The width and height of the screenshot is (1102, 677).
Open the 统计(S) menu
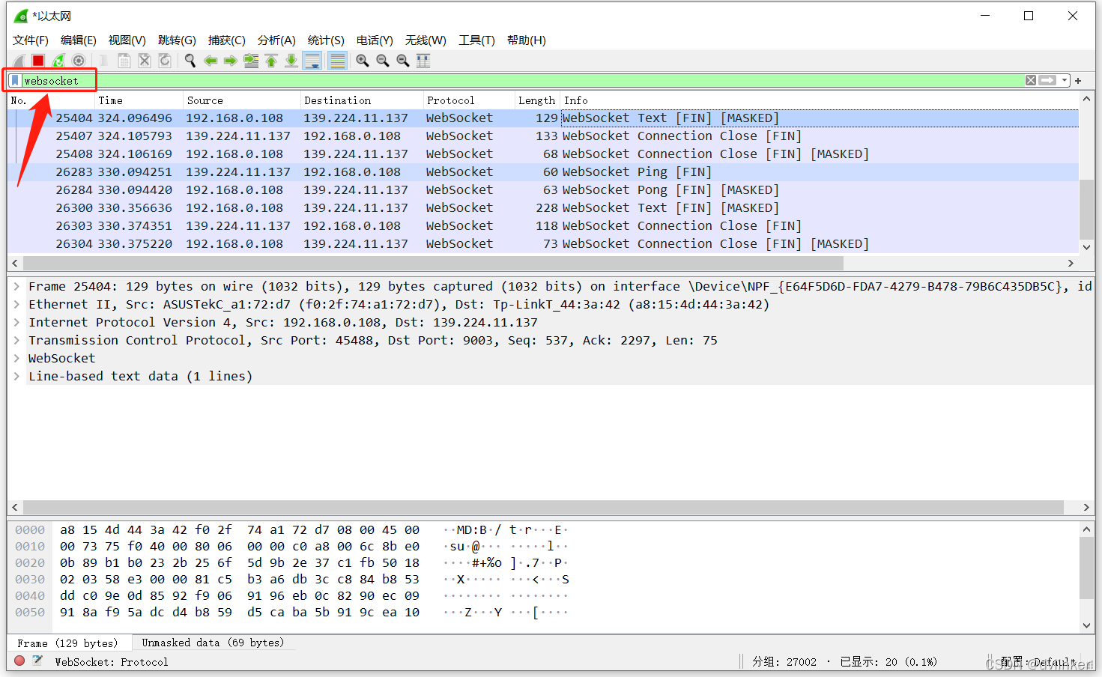point(326,40)
